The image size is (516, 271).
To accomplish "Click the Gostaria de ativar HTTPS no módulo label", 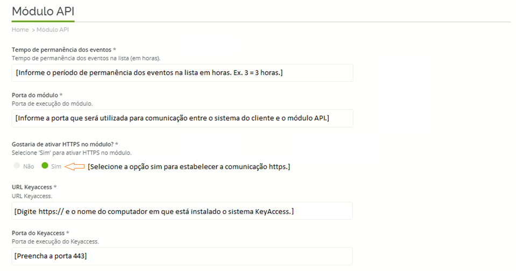I will tap(63, 144).
